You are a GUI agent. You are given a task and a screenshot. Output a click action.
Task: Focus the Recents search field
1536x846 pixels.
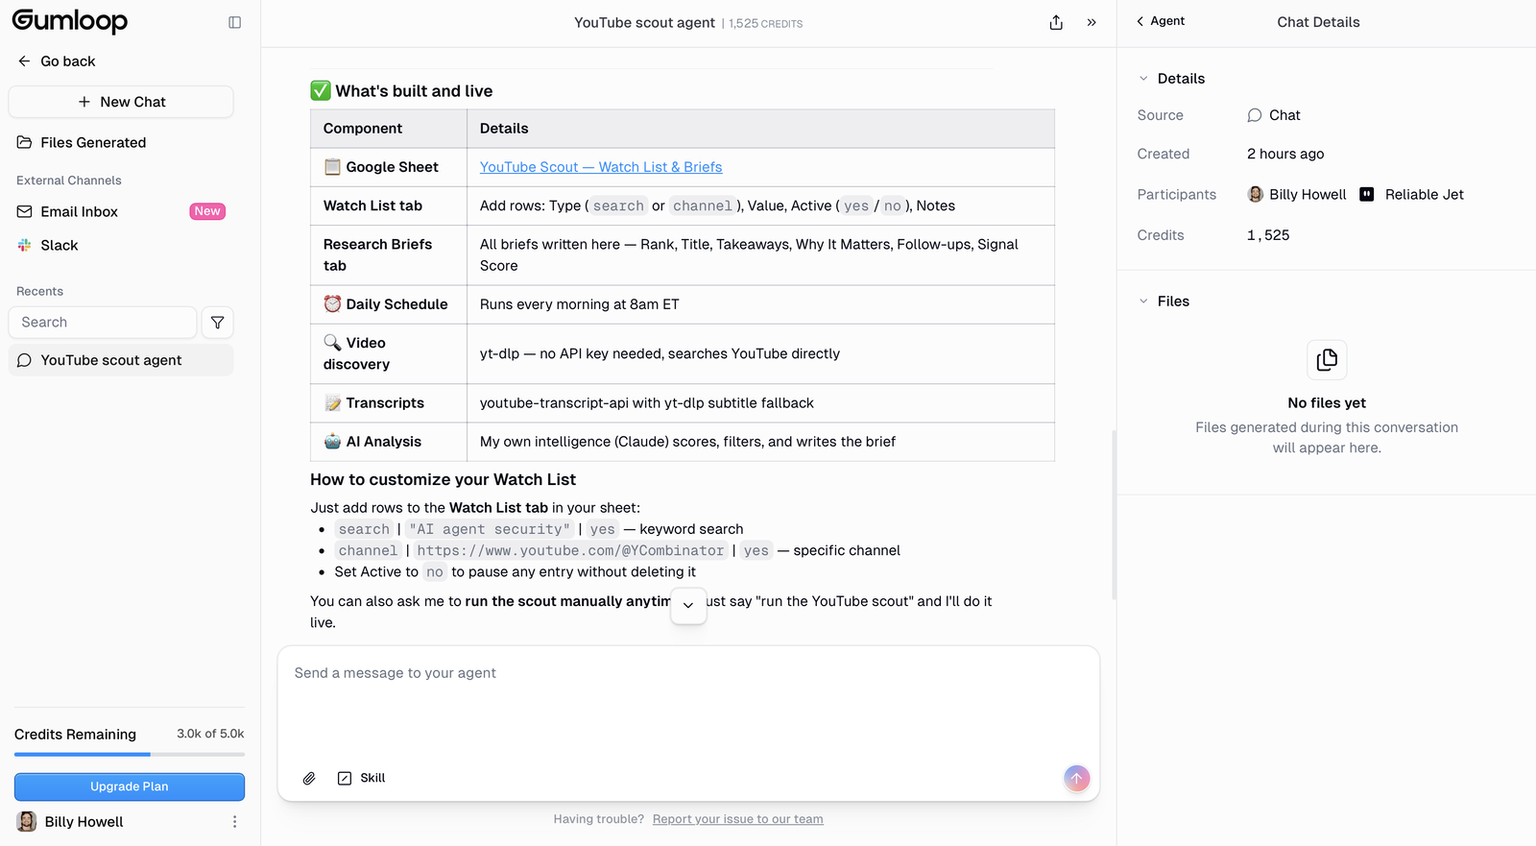coord(103,323)
